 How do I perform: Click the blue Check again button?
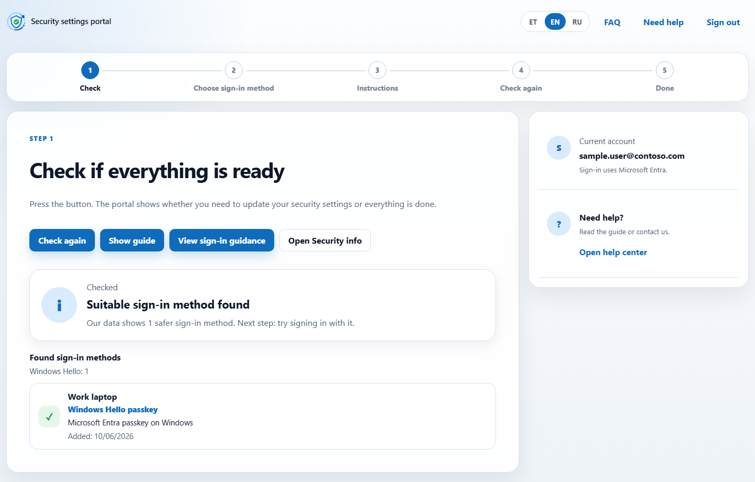pos(62,240)
